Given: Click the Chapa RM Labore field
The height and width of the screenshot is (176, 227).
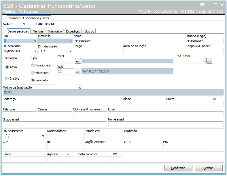Looking at the screenshot, I should tap(205, 51).
